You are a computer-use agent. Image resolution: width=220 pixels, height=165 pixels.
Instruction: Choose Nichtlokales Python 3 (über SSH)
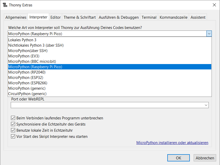pos(110,45)
